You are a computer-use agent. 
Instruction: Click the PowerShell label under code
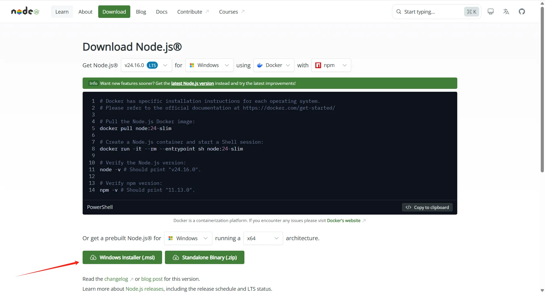click(x=100, y=207)
